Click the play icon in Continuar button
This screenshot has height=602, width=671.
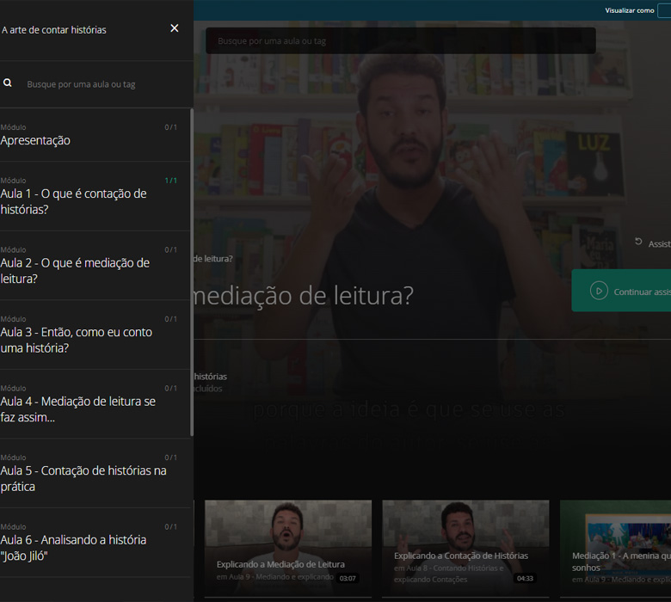click(x=599, y=292)
